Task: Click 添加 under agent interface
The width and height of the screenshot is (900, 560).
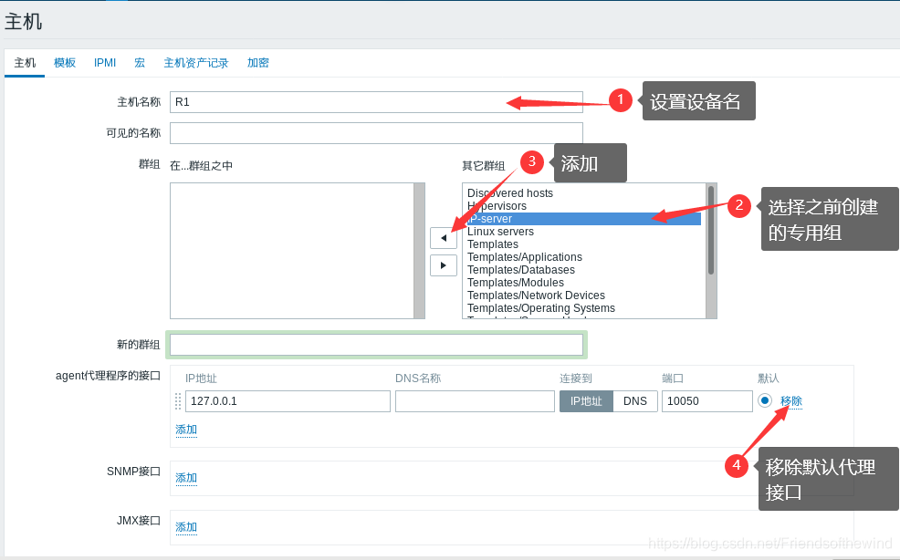Action: tap(186, 430)
